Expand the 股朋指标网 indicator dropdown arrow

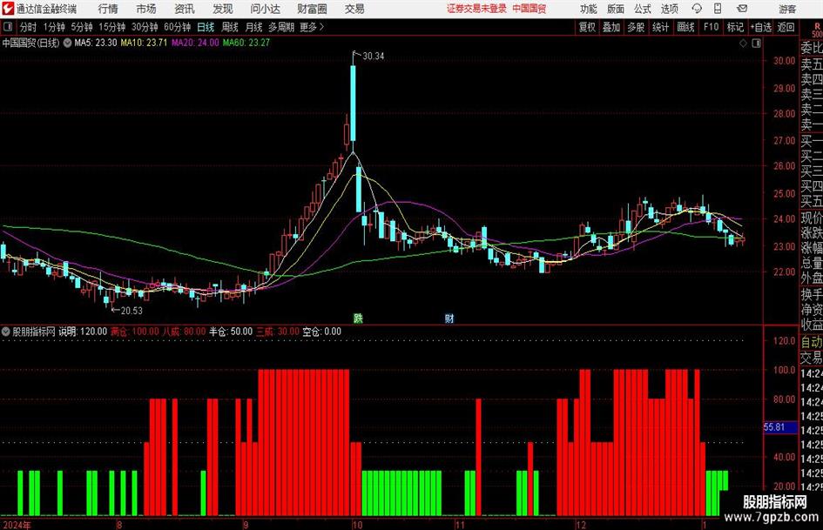click(6, 332)
